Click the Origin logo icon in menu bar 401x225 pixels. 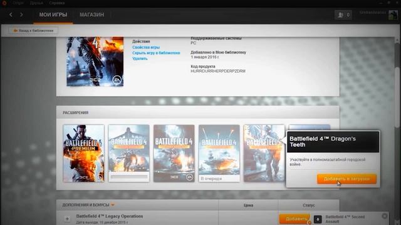click(4, 2)
